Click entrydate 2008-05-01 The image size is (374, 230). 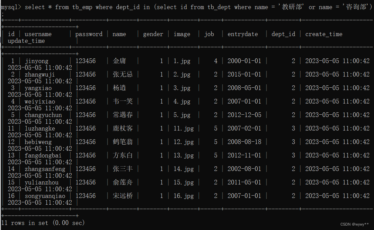tap(244, 88)
